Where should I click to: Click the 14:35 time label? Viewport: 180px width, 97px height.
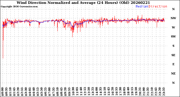pos(101,92)
